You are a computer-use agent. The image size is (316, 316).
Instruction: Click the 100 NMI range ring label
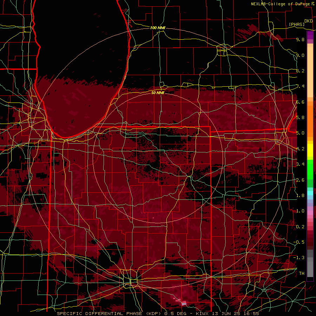click(x=158, y=28)
